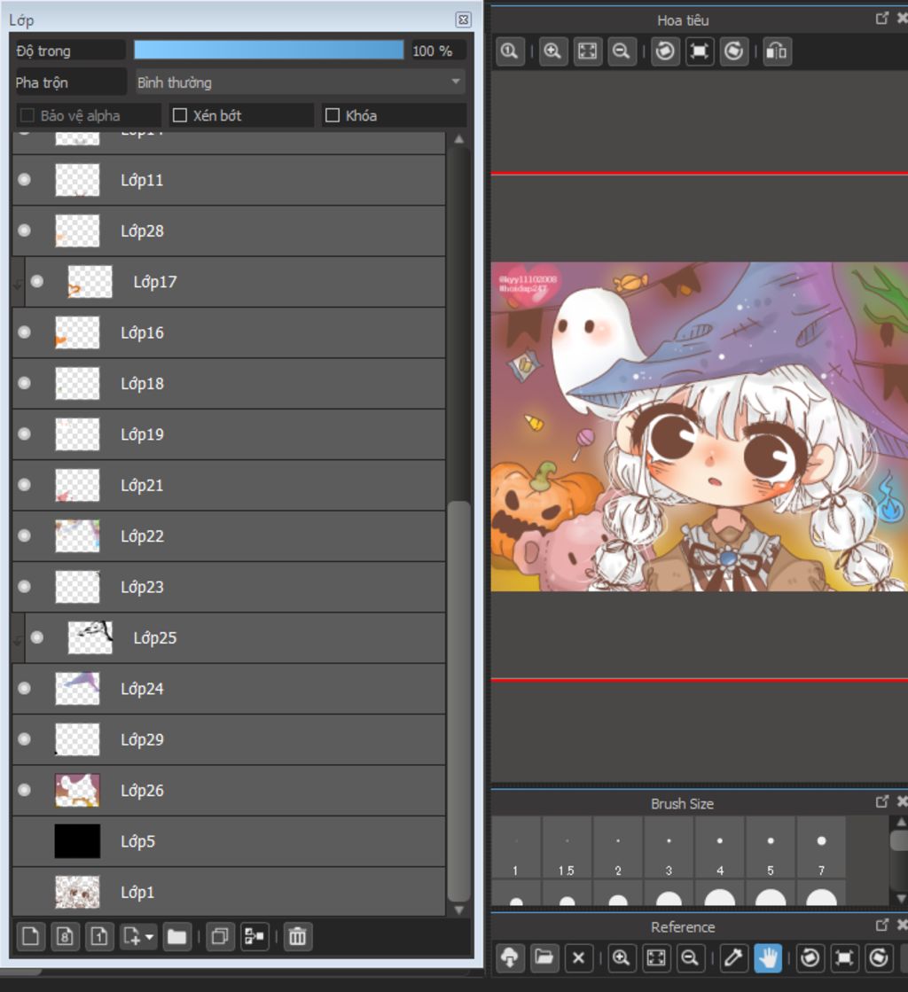Flip the view horizontally in the navigator
The width and height of the screenshot is (908, 992).
(777, 51)
